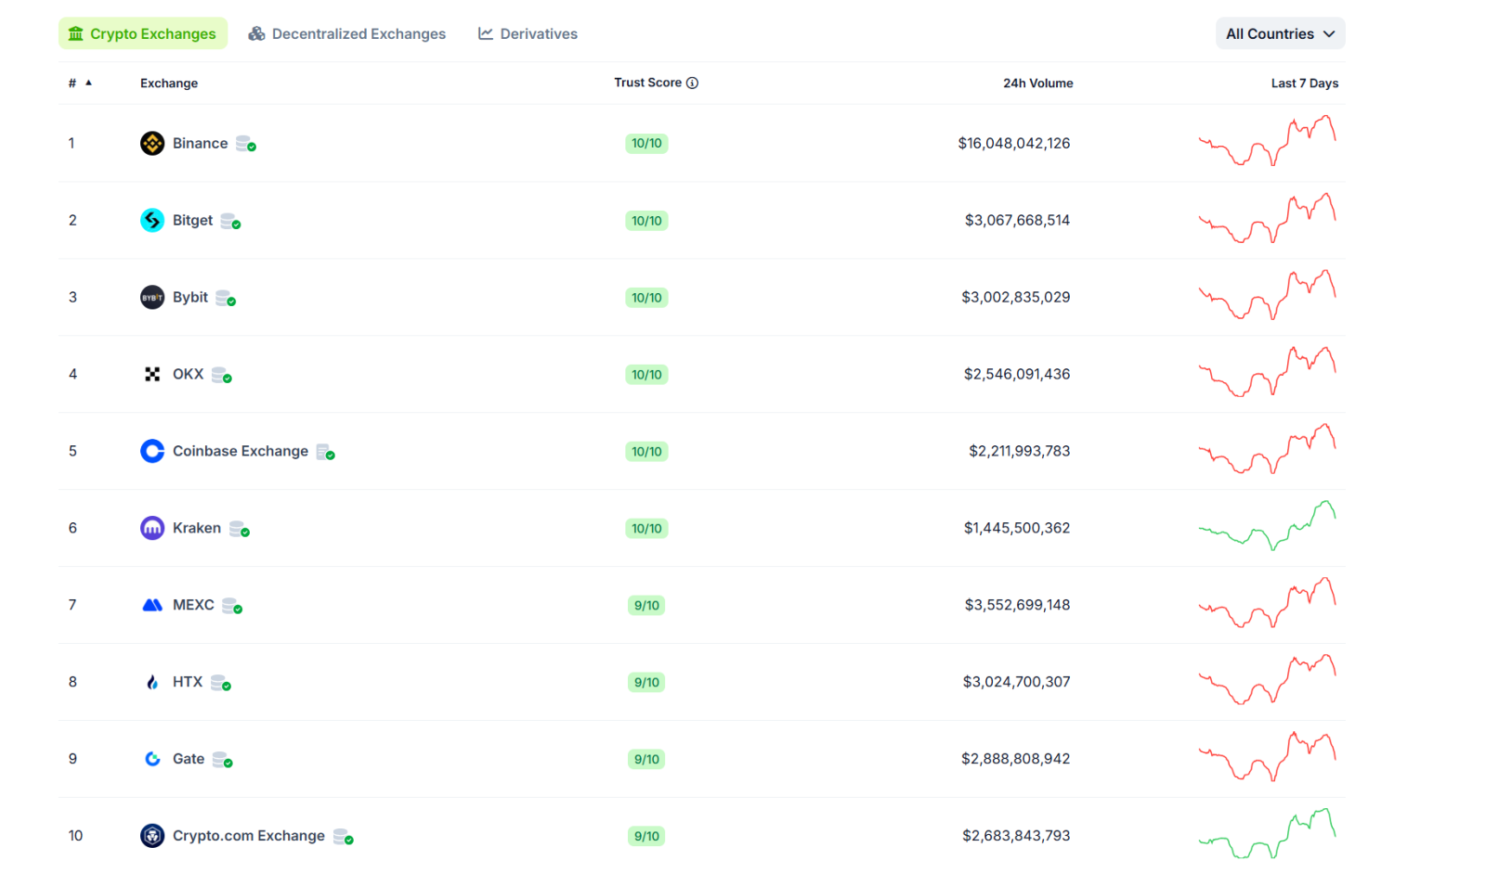Click the reserves badge next to Bitget
Viewport: 1486px width, 873px height.
pos(231,221)
